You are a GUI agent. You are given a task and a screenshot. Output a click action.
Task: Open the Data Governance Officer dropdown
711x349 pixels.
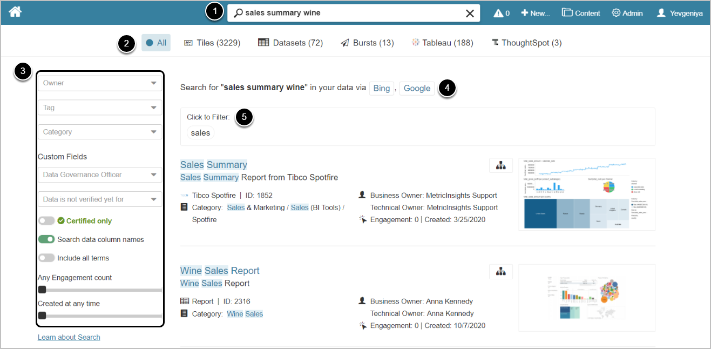pyautogui.click(x=100, y=174)
